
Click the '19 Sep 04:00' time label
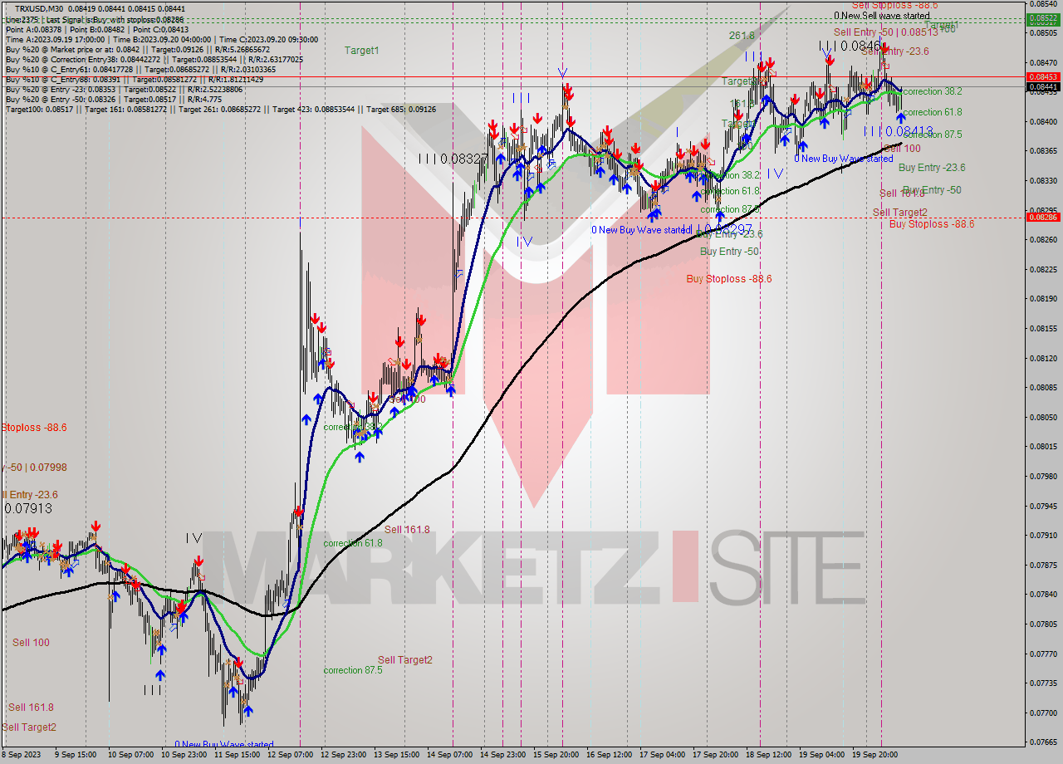click(822, 755)
